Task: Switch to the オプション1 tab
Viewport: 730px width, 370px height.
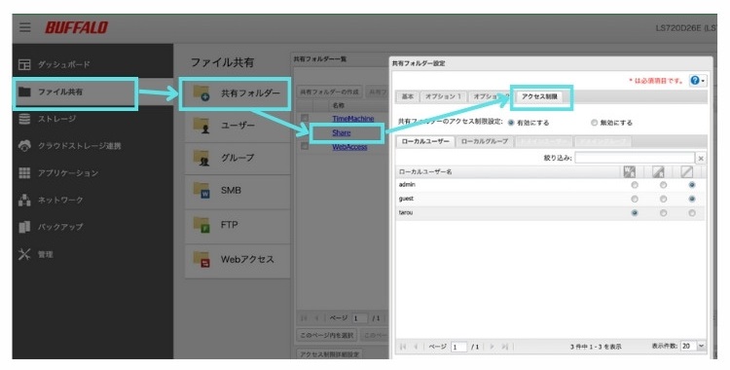Action: [443, 96]
